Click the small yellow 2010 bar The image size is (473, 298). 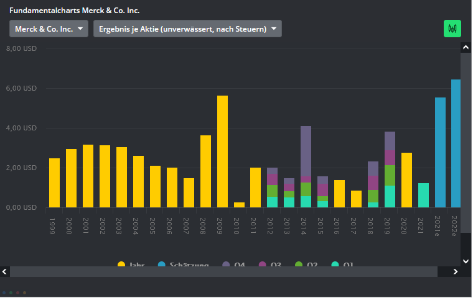click(239, 205)
